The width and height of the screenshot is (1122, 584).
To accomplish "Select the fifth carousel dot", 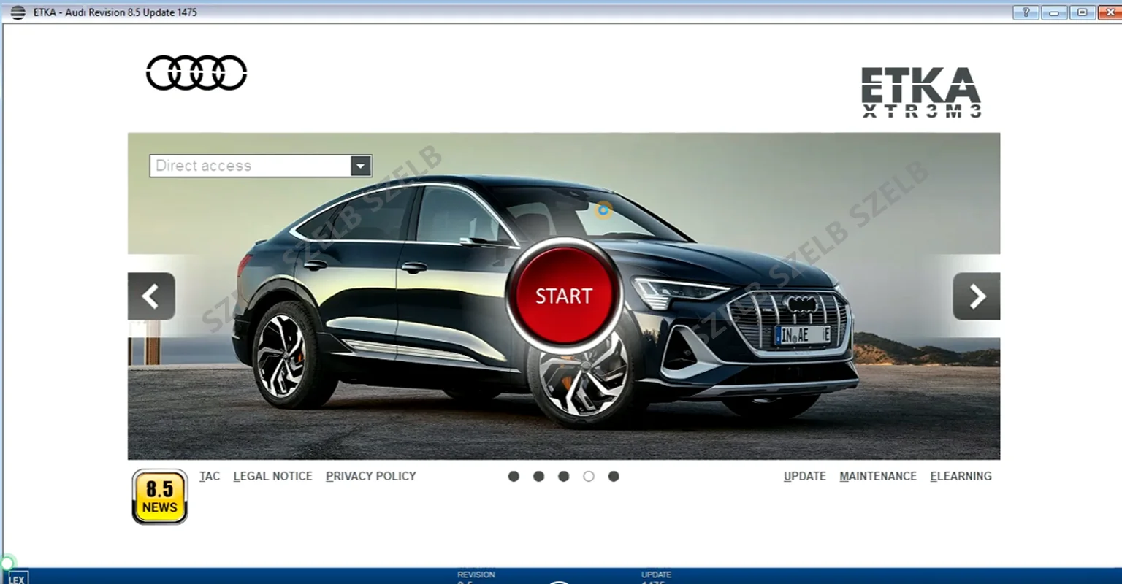I will (614, 476).
